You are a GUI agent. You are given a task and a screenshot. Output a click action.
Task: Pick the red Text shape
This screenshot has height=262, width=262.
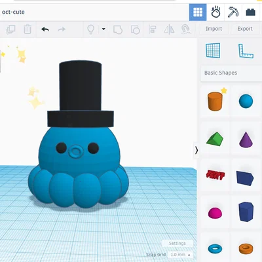pyautogui.click(x=215, y=175)
